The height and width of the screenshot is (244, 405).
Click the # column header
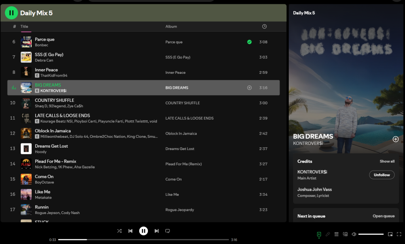pyautogui.click(x=15, y=26)
